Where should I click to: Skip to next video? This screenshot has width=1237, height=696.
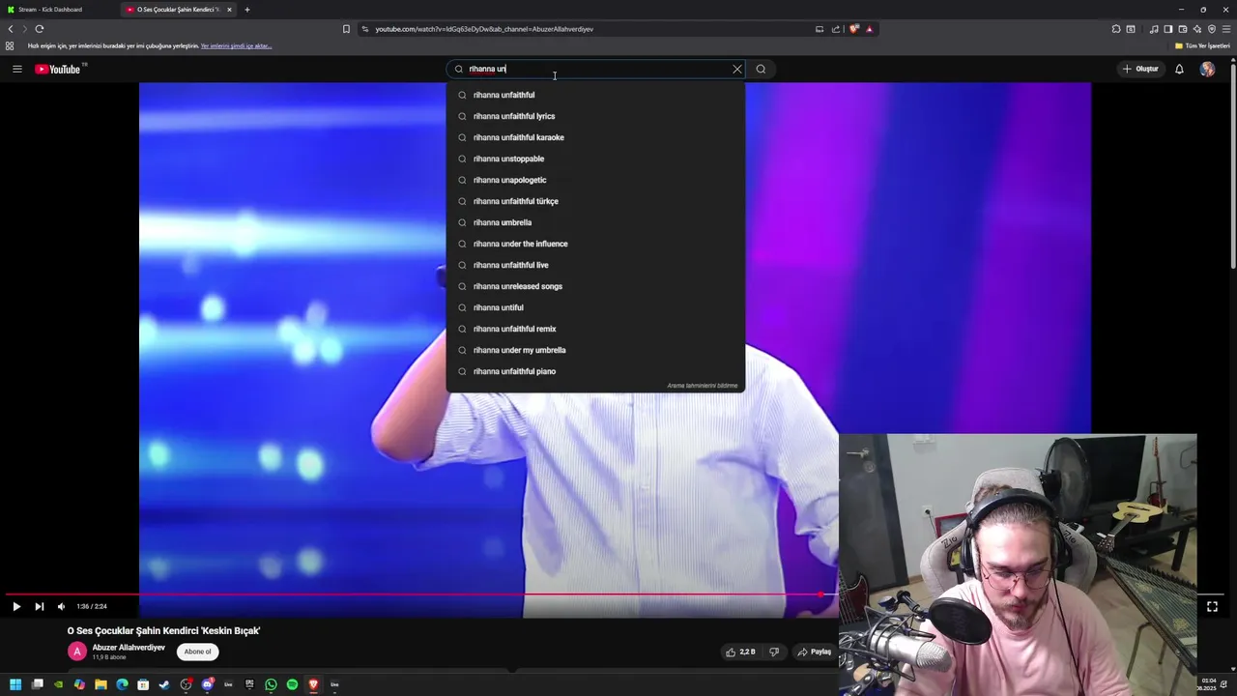pyautogui.click(x=39, y=606)
